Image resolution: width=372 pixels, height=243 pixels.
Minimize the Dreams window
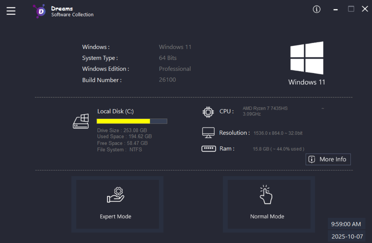coord(336,10)
